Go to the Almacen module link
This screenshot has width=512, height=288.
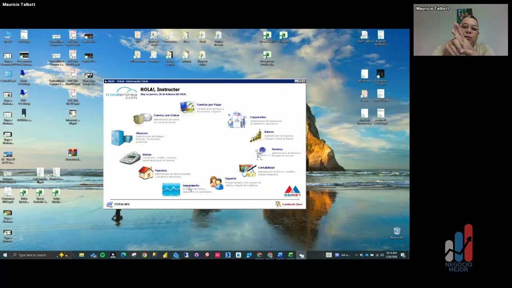click(142, 133)
